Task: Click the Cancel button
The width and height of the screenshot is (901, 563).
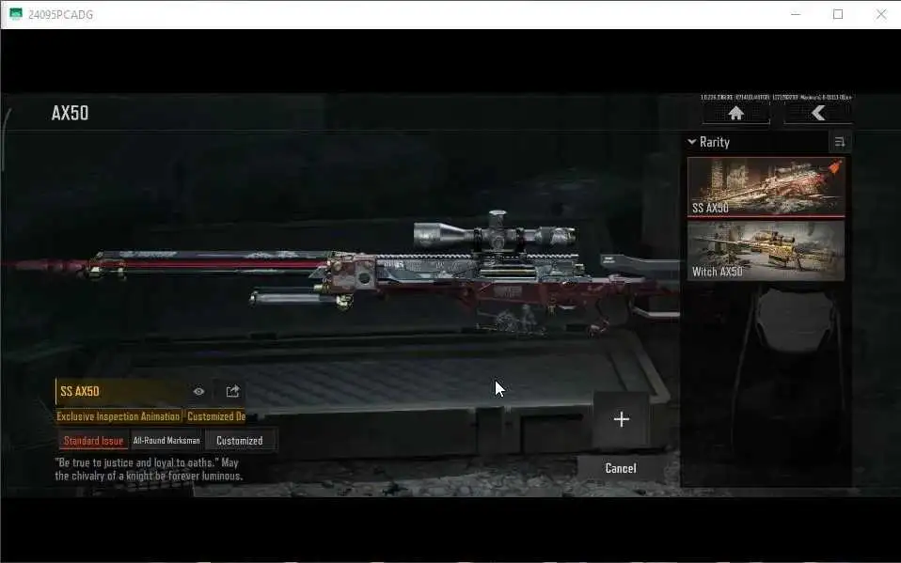Action: 621,468
